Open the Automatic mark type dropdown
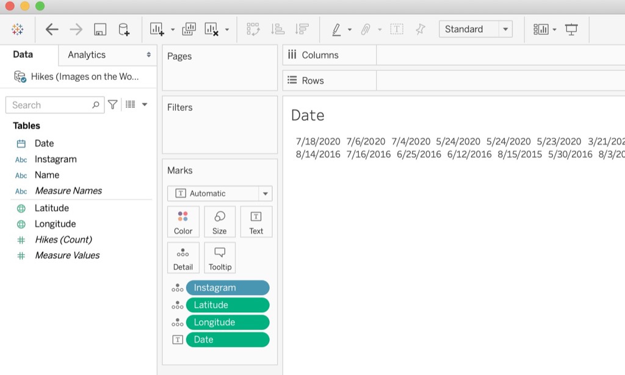This screenshot has width=625, height=375. pos(265,193)
